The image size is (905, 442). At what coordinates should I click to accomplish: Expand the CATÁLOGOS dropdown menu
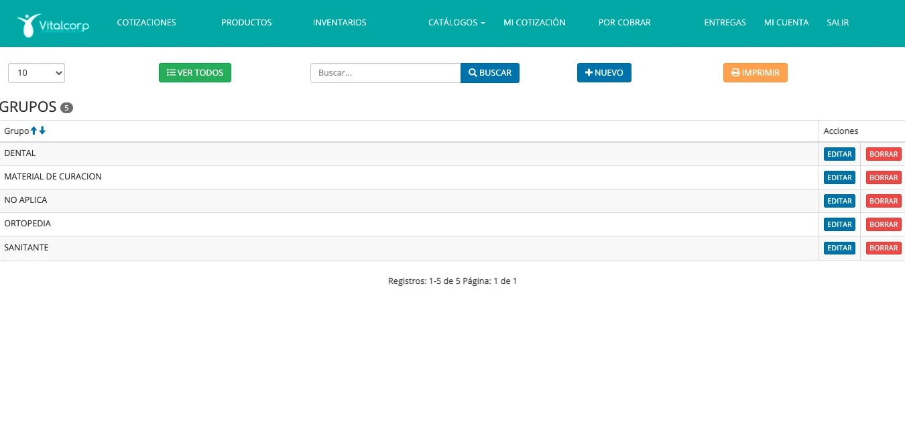456,23
